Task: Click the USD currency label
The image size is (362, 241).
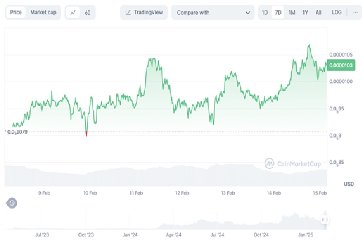Action: [348, 184]
